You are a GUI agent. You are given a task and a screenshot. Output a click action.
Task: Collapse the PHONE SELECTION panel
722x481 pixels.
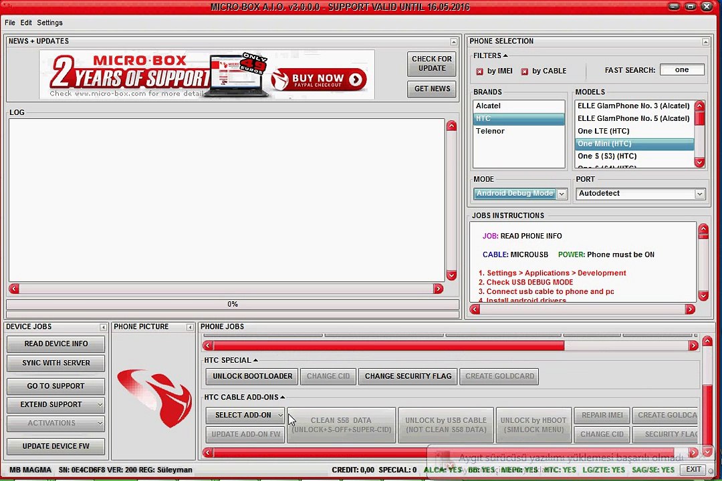pyautogui.click(x=705, y=42)
